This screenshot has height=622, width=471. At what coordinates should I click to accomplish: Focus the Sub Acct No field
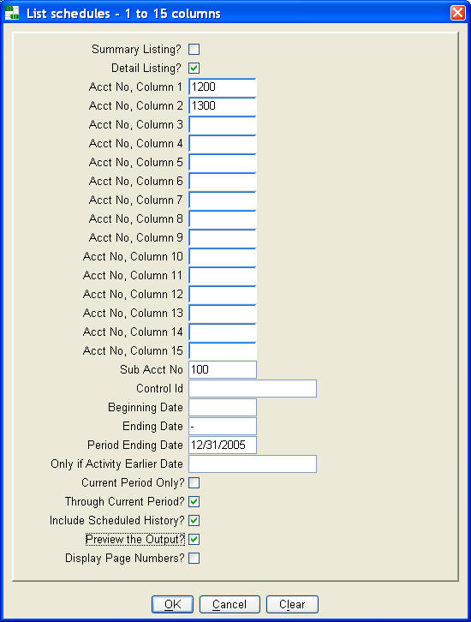223,370
